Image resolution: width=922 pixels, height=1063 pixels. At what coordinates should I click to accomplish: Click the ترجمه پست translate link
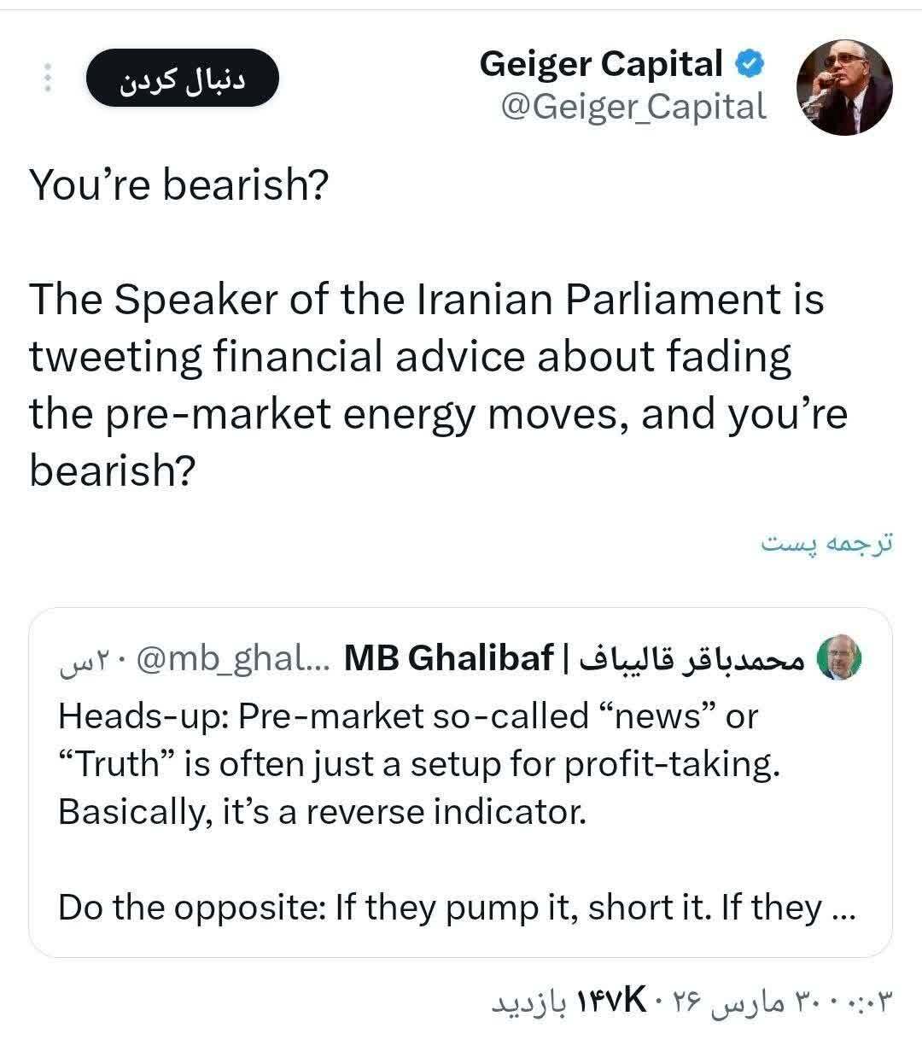point(826,543)
